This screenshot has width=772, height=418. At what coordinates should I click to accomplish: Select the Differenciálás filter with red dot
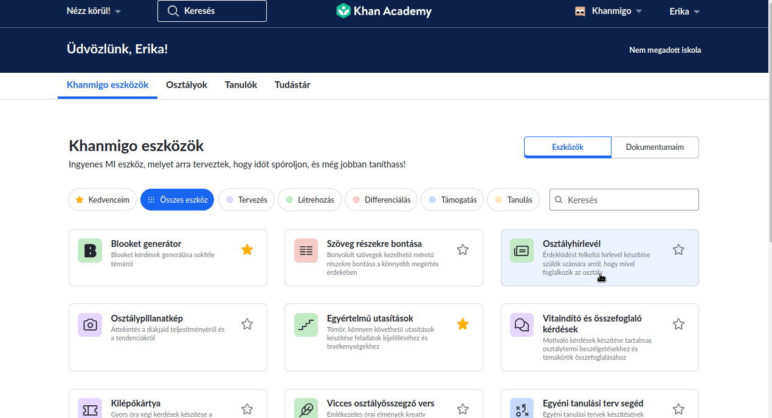pyautogui.click(x=381, y=200)
